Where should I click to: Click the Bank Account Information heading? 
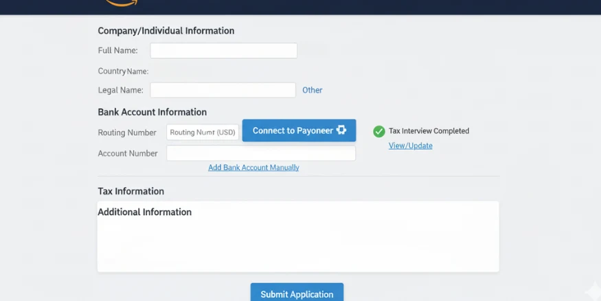pos(152,112)
